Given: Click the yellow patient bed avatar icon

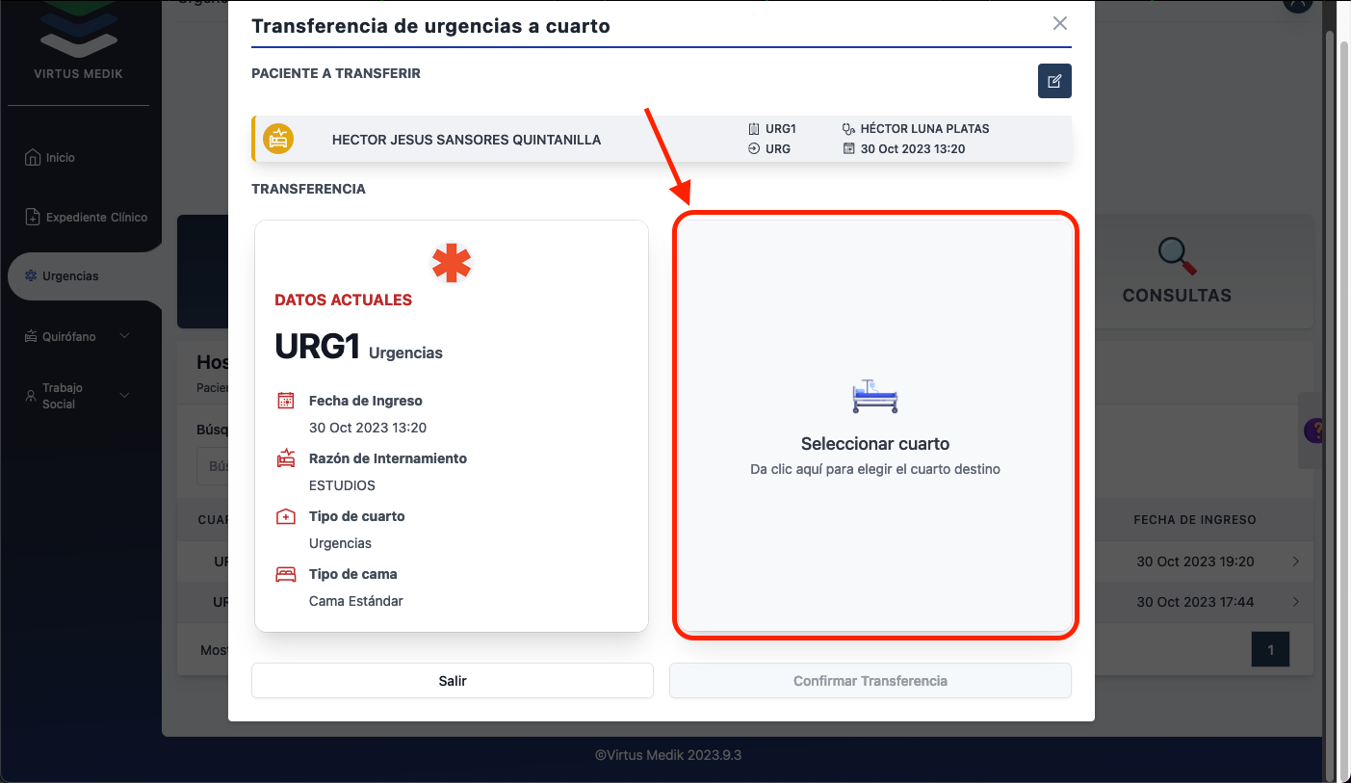Looking at the screenshot, I should (278, 139).
